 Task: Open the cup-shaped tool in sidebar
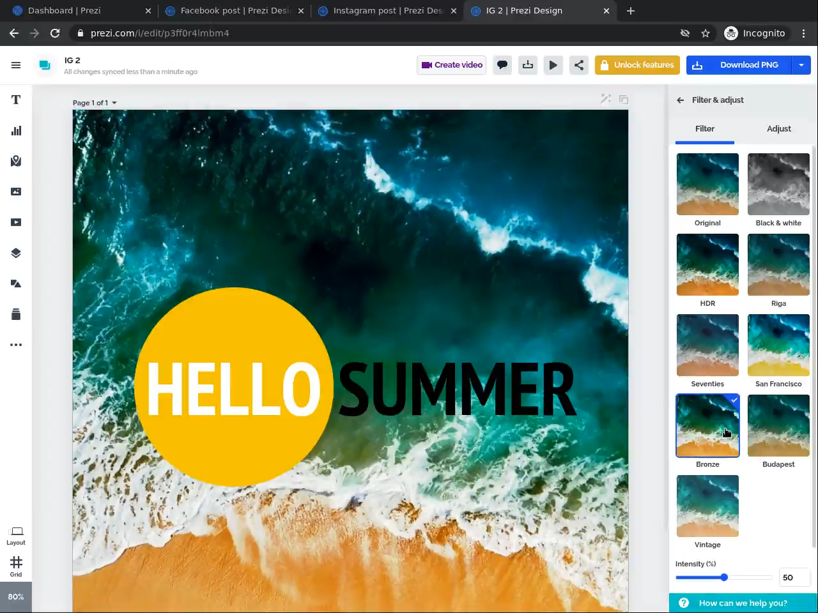pos(16,314)
